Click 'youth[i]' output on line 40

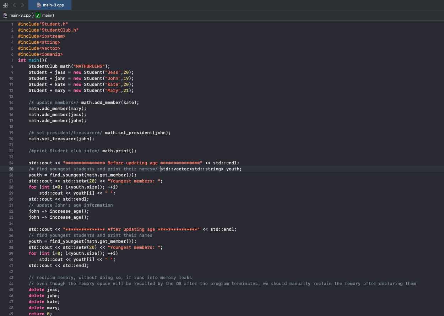[84, 260]
